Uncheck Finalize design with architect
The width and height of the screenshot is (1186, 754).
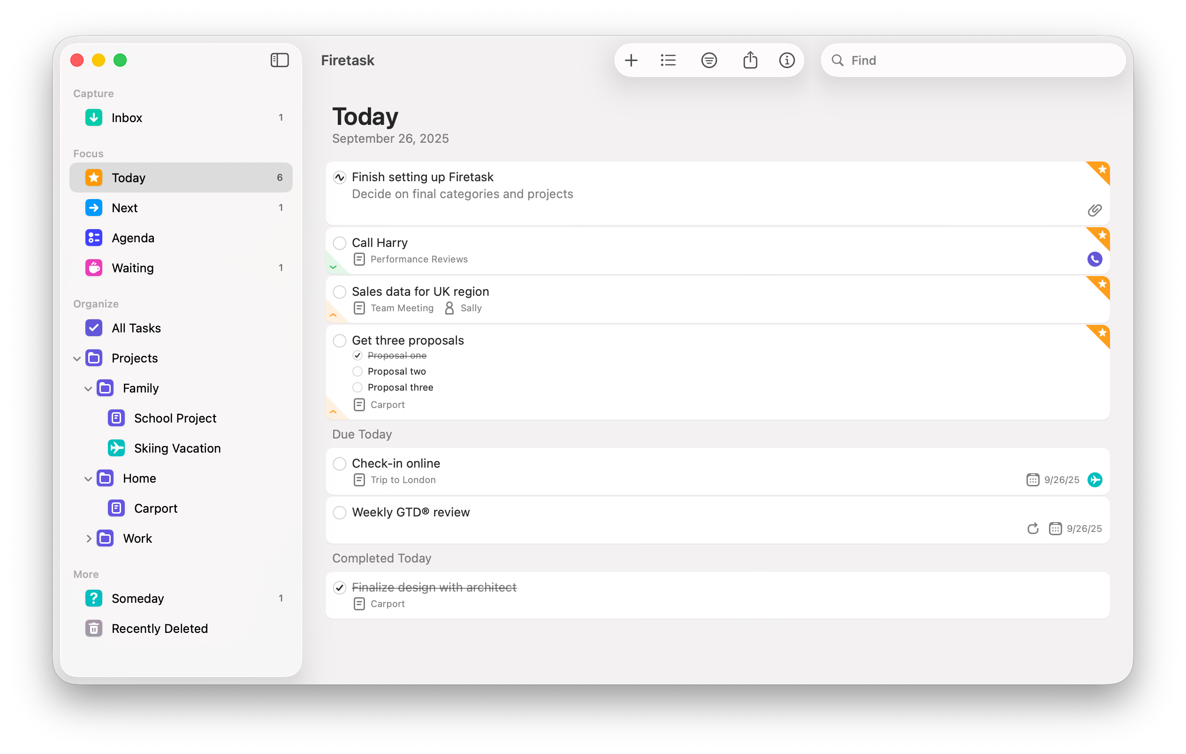(339, 587)
